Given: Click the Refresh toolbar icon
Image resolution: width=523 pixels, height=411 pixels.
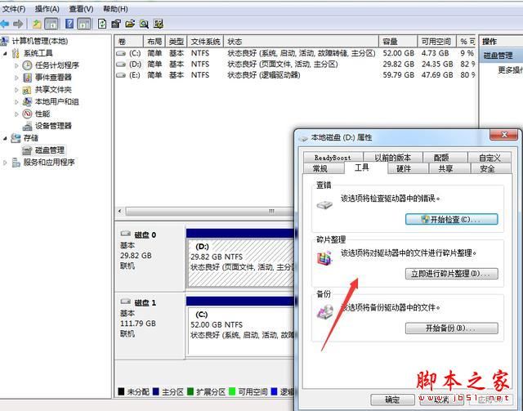Looking at the screenshot, I should [x=102, y=24].
